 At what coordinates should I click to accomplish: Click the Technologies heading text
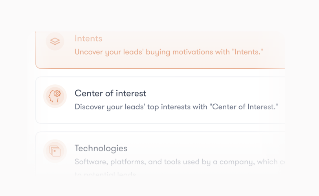[101, 148]
